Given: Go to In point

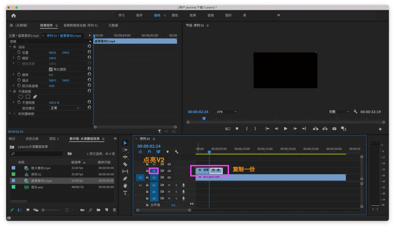Looking at the screenshot, I should (x=267, y=129).
